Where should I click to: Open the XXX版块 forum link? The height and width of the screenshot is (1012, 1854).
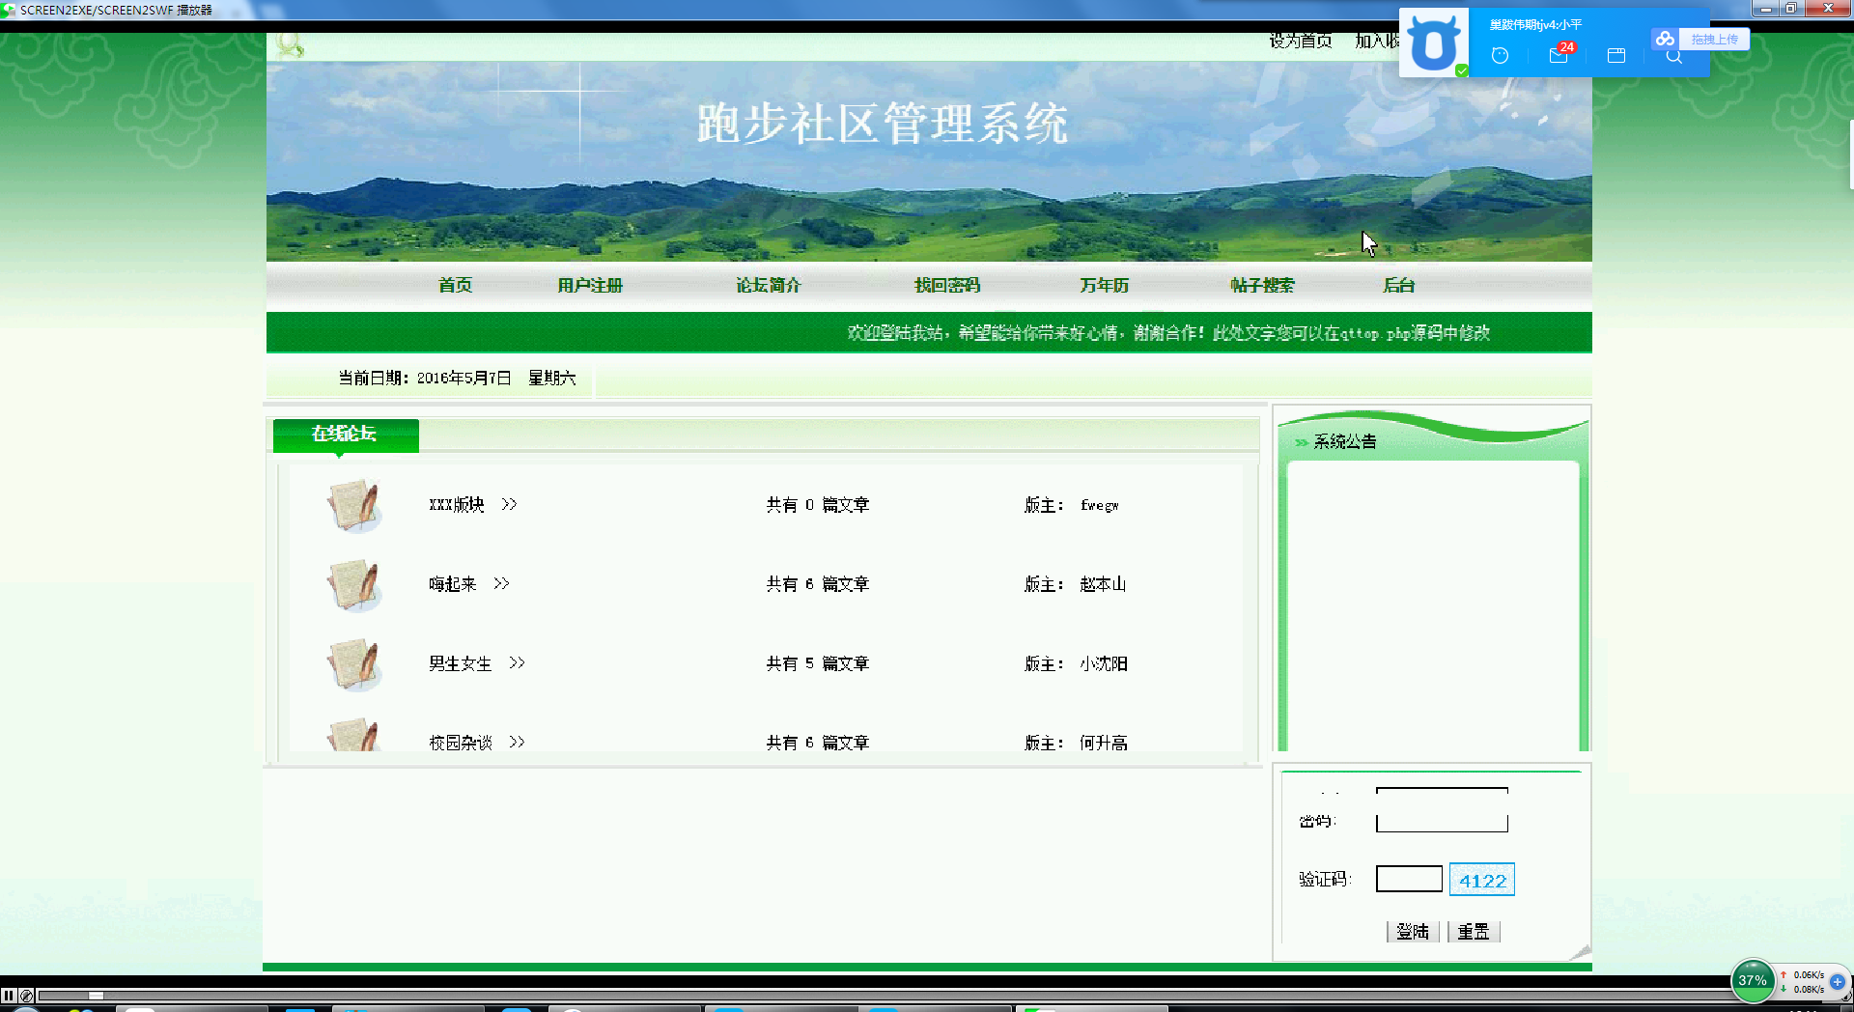[x=457, y=505]
